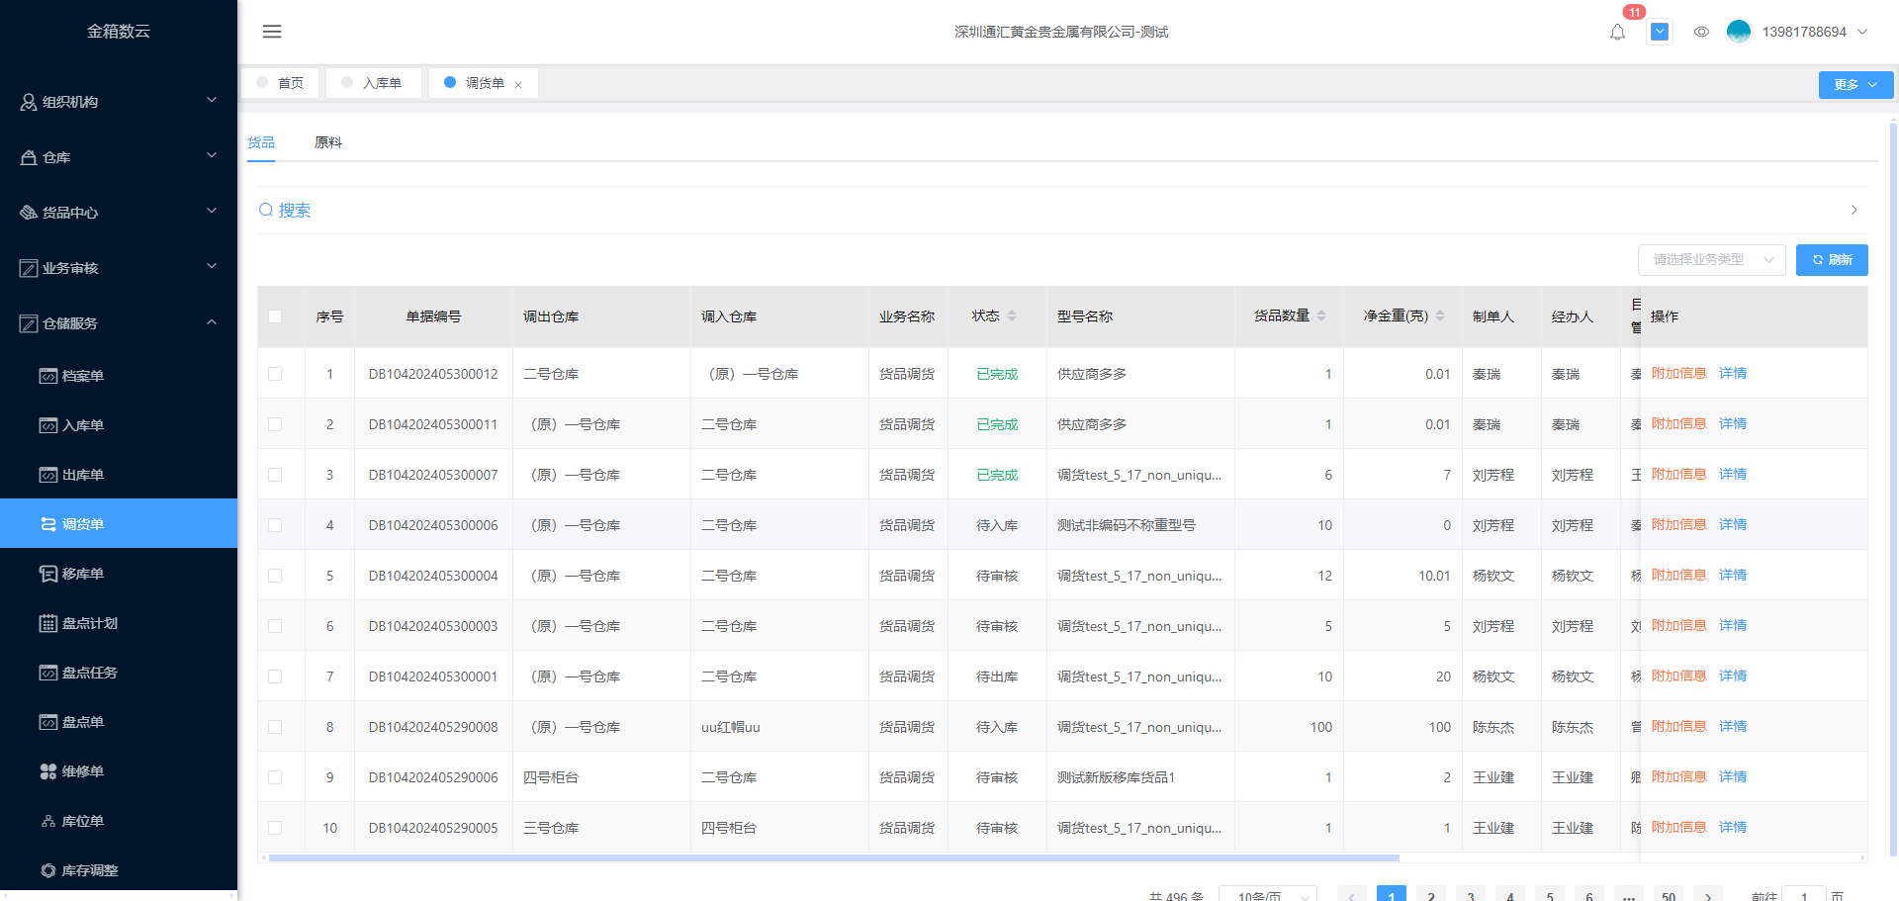Open the 更多 dropdown button
This screenshot has width=1899, height=901.
pos(1855,85)
